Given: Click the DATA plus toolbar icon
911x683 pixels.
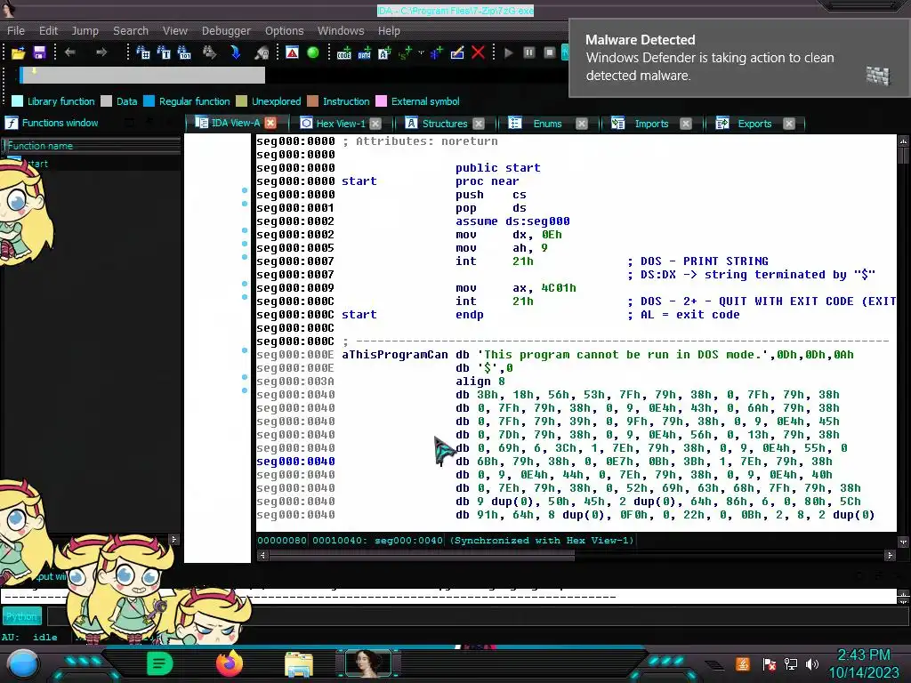Looking at the screenshot, I should click(x=364, y=52).
